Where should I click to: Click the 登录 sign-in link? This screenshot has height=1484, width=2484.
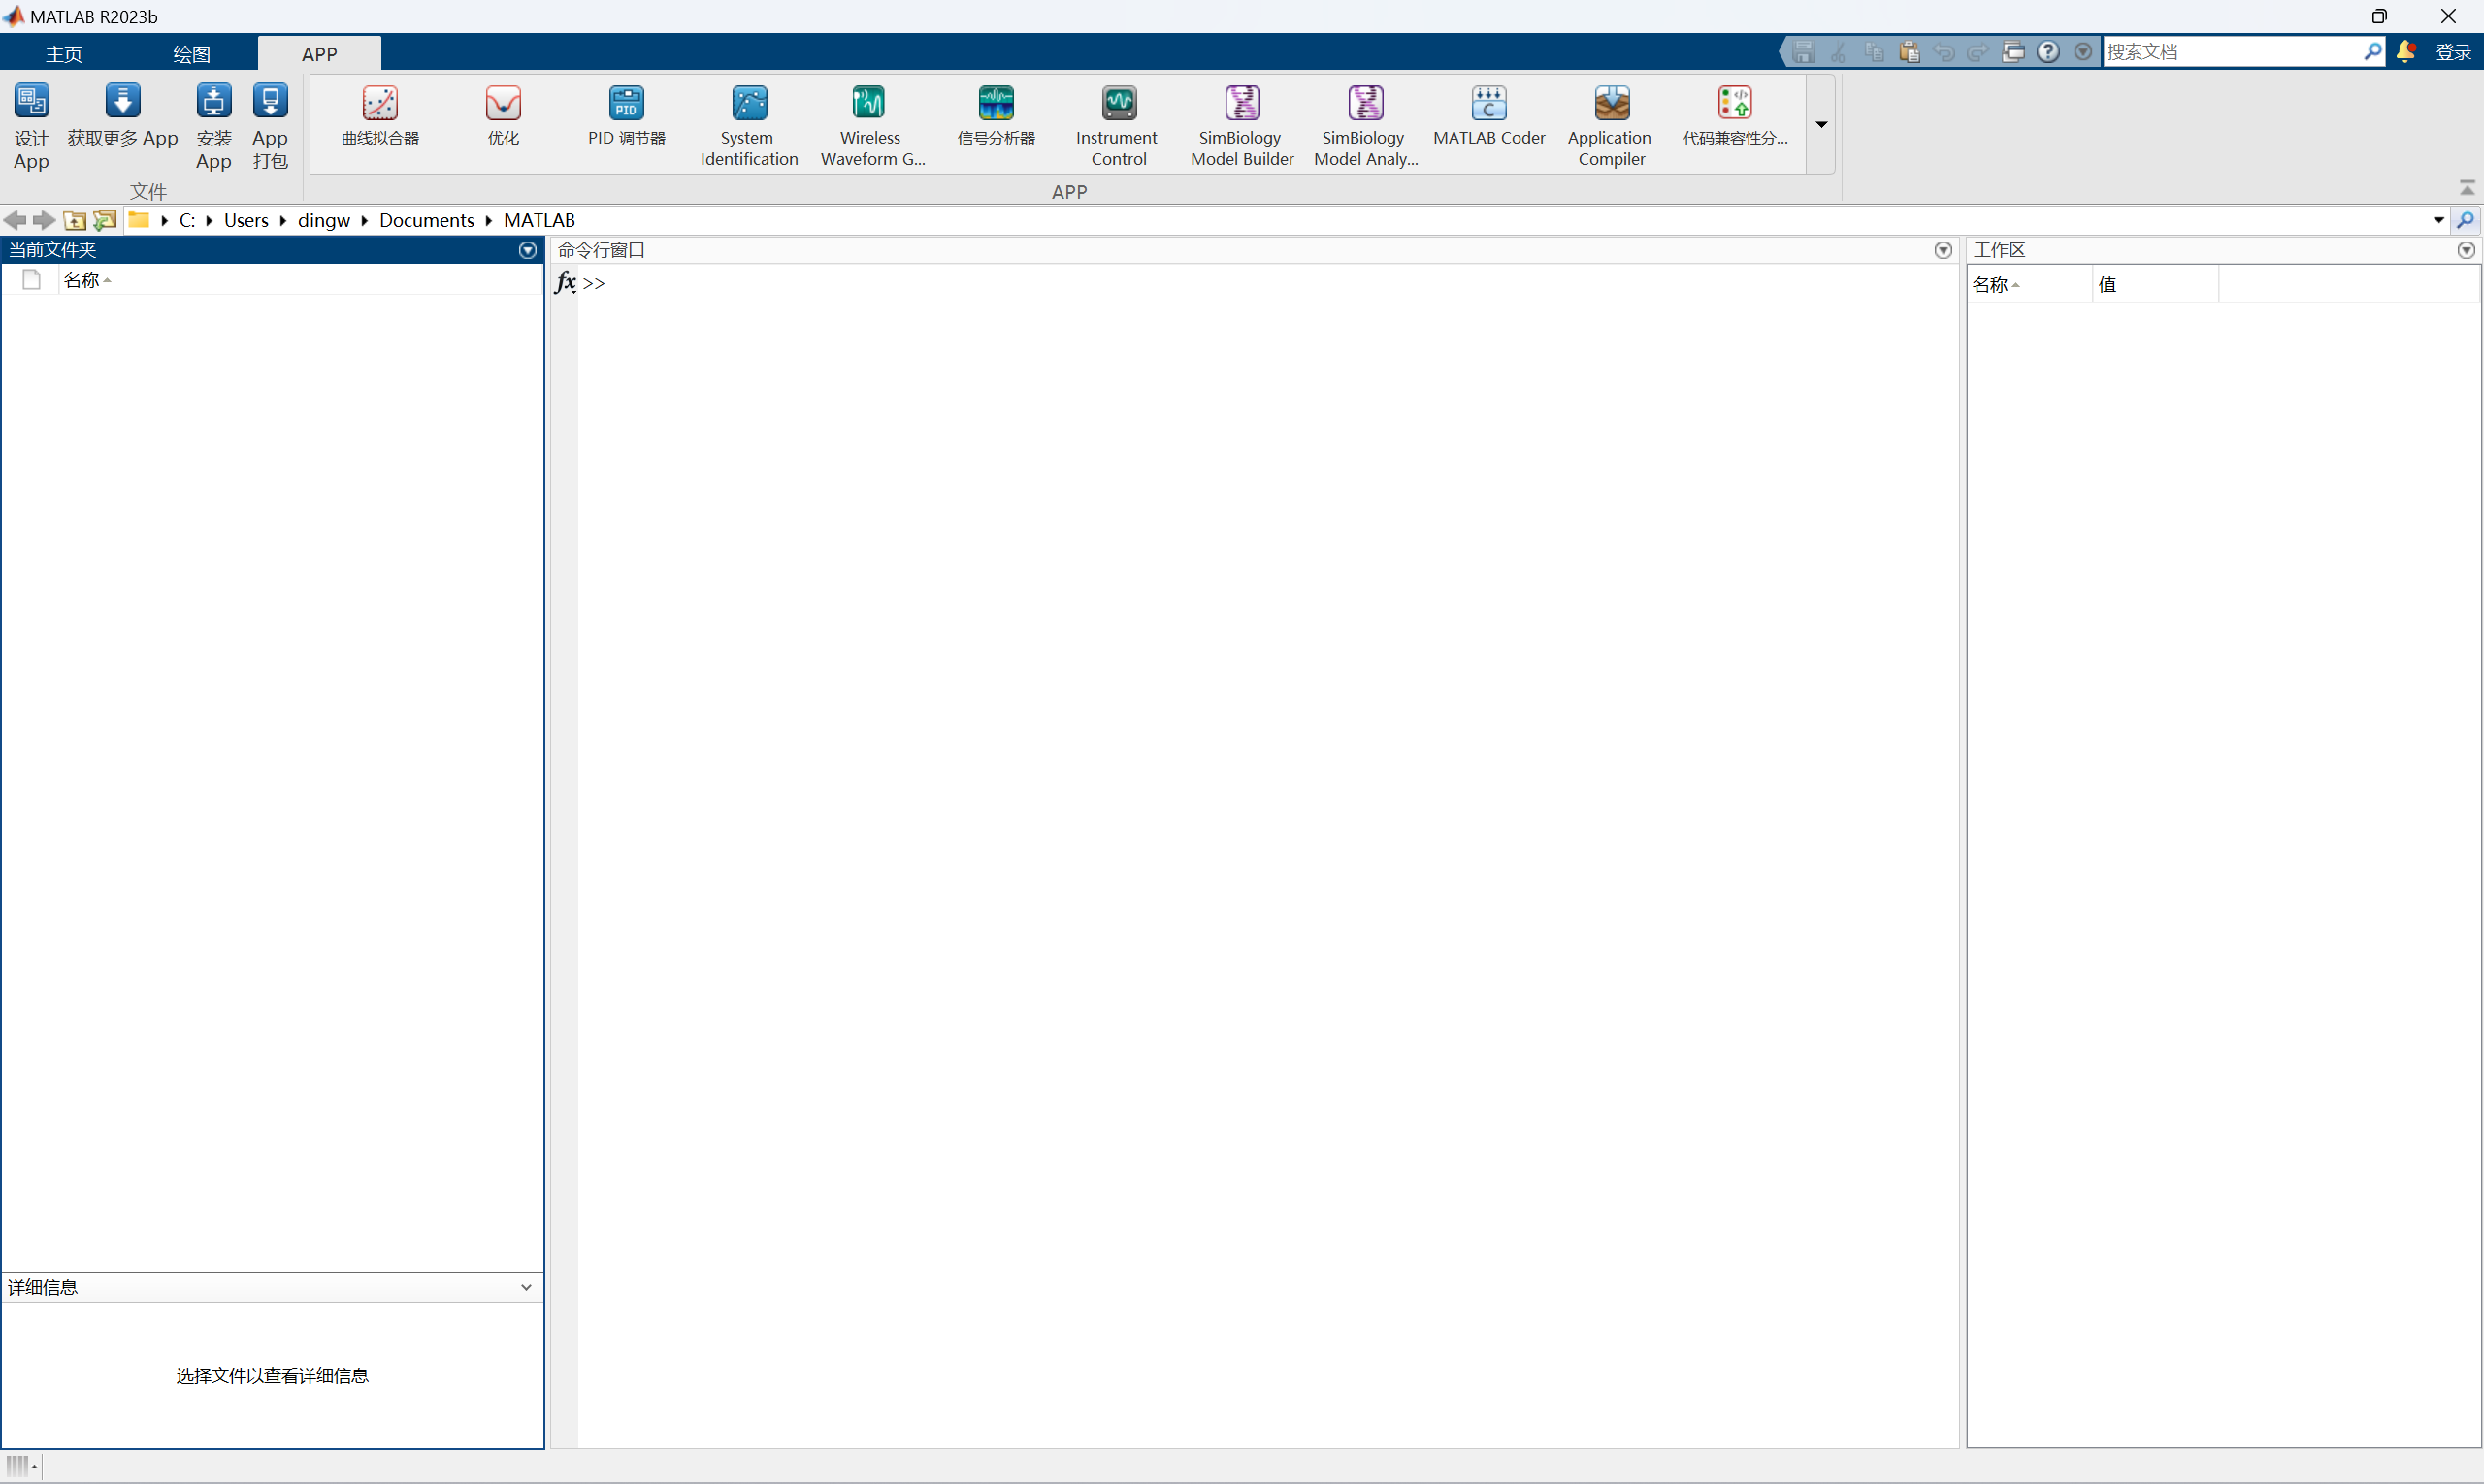coord(2452,52)
